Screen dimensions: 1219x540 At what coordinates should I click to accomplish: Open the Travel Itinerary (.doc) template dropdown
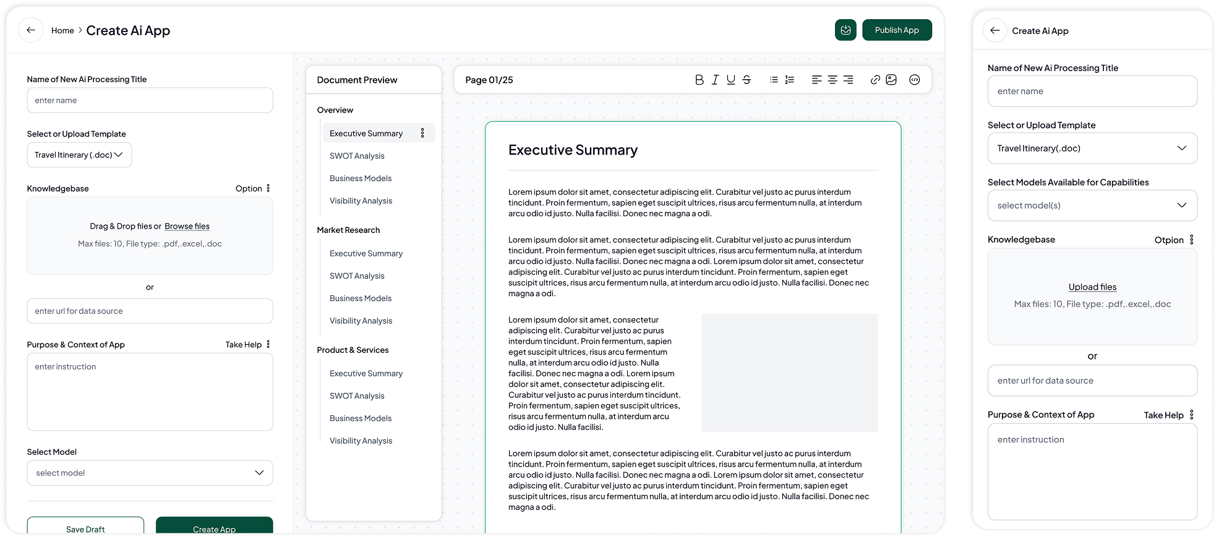click(x=79, y=155)
